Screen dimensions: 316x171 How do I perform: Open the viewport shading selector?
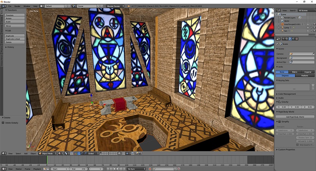[x=60, y=153]
